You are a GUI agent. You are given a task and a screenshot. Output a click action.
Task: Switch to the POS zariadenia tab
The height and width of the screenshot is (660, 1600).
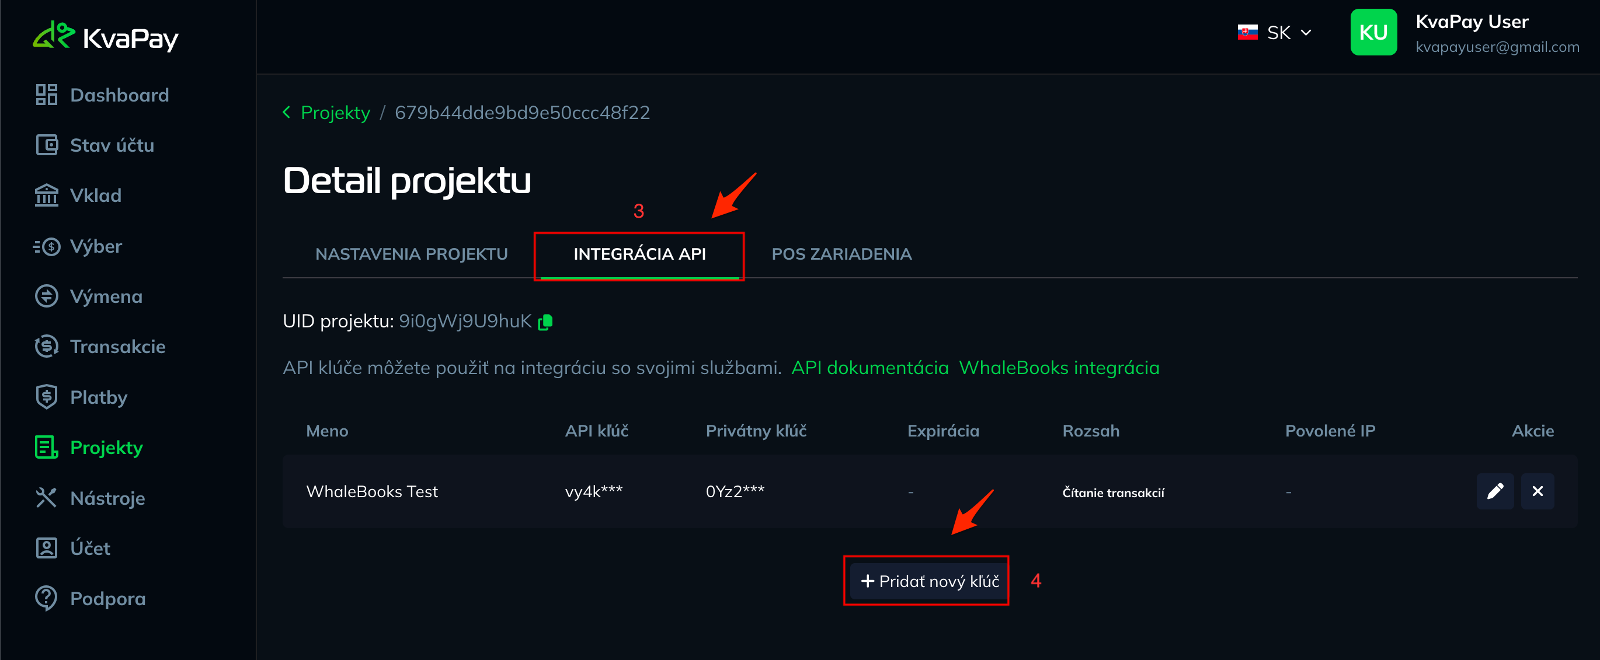[x=841, y=254]
